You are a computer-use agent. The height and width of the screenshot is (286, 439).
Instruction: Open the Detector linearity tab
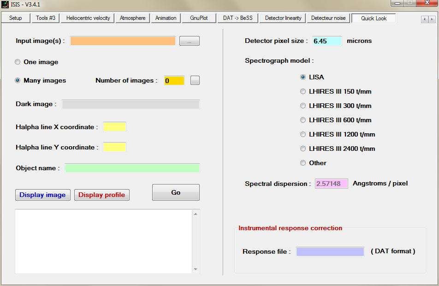[283, 18]
